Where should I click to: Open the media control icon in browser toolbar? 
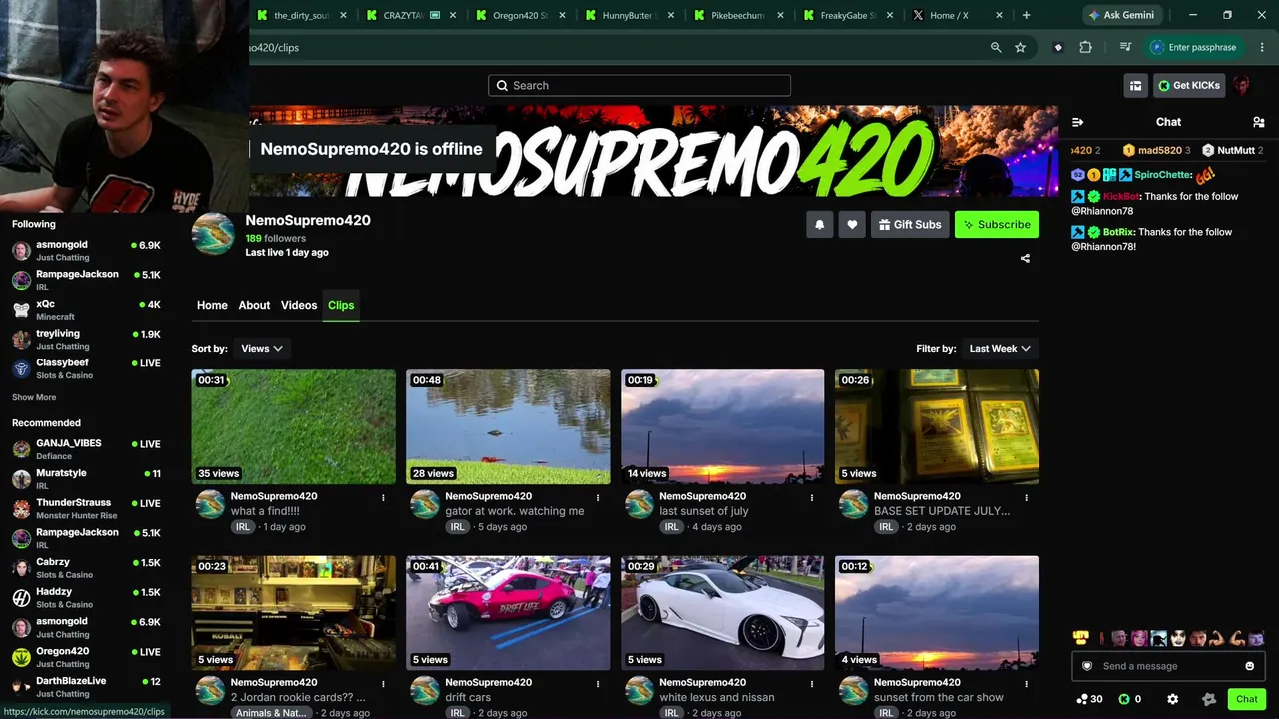pos(1125,47)
